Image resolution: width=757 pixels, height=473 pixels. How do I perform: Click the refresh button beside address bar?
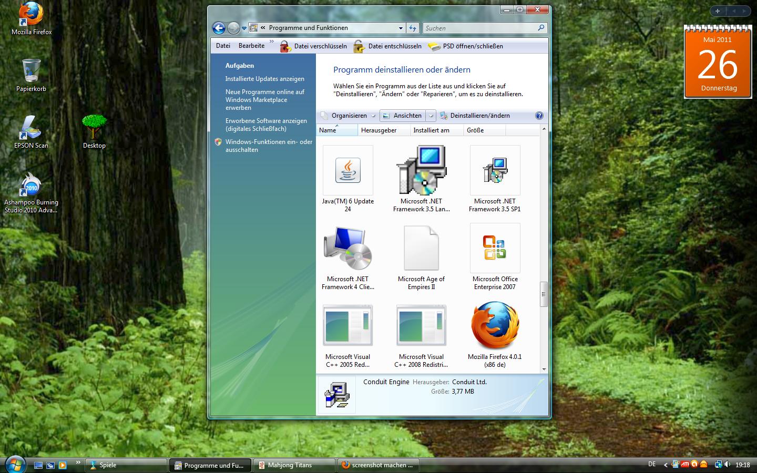[413, 28]
